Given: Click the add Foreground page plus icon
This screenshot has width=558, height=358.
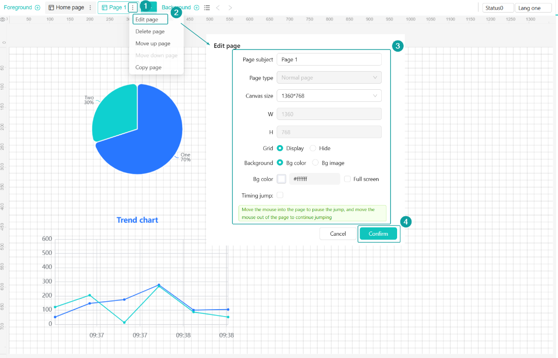Looking at the screenshot, I should [38, 8].
